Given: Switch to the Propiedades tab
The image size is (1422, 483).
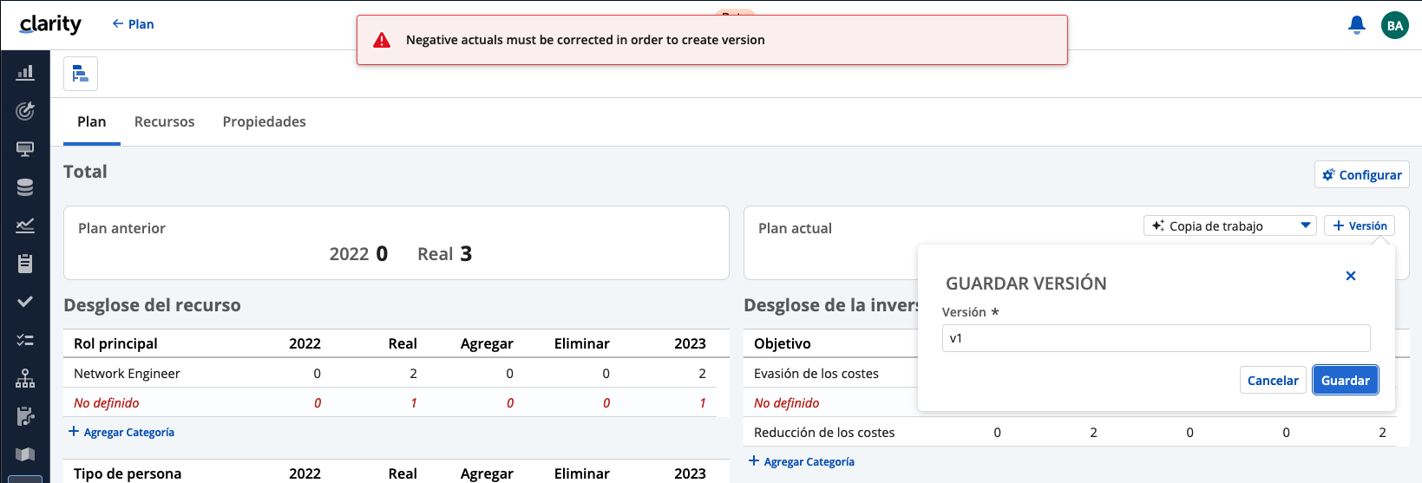Looking at the screenshot, I should coord(264,121).
